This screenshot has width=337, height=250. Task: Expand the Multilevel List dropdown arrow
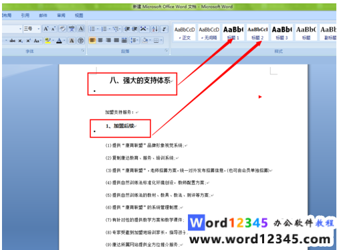[120, 29]
